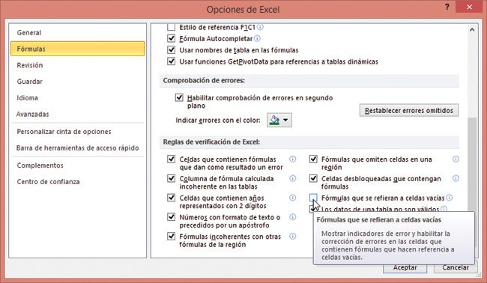Screen dimensions: 487x283
Task: Uncheck Números con formato de texto o apóstrofo
Action: click(x=171, y=217)
